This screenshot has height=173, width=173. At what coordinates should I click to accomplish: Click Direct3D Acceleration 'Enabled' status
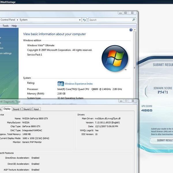pyautogui.click(x=35, y=164)
